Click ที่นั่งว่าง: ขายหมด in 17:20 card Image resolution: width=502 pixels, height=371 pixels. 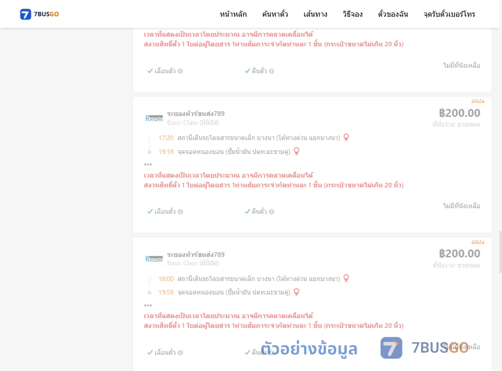(x=456, y=124)
